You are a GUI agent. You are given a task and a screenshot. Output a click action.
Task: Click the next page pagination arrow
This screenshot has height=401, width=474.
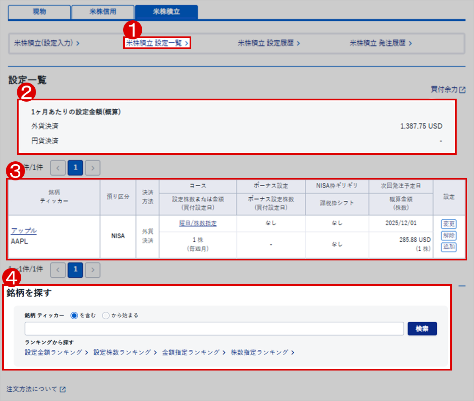click(x=92, y=168)
